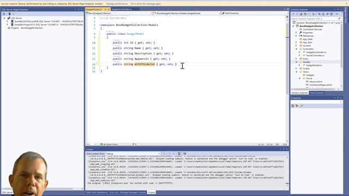Pin the GadgetModel.cs tab
Image resolution: width=349 pixels, height=196 pixels.
pos(105,9)
